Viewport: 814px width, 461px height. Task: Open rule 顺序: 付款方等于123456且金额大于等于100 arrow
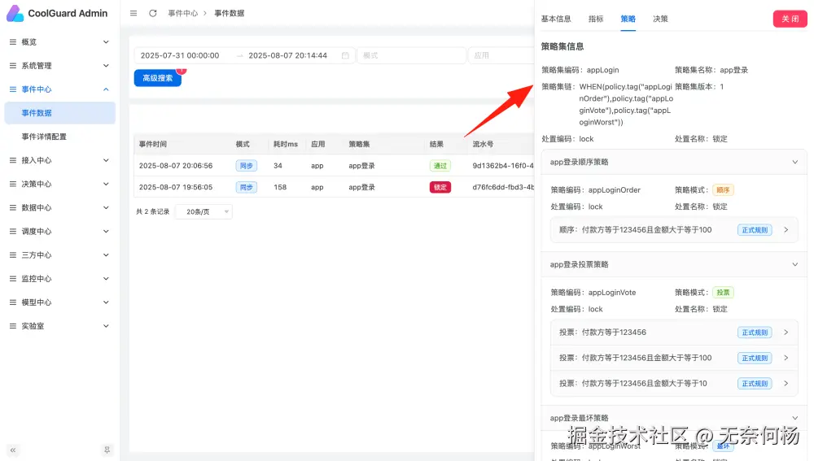(786, 230)
